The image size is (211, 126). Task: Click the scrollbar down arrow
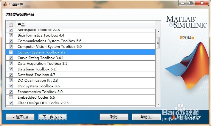pos(158,104)
